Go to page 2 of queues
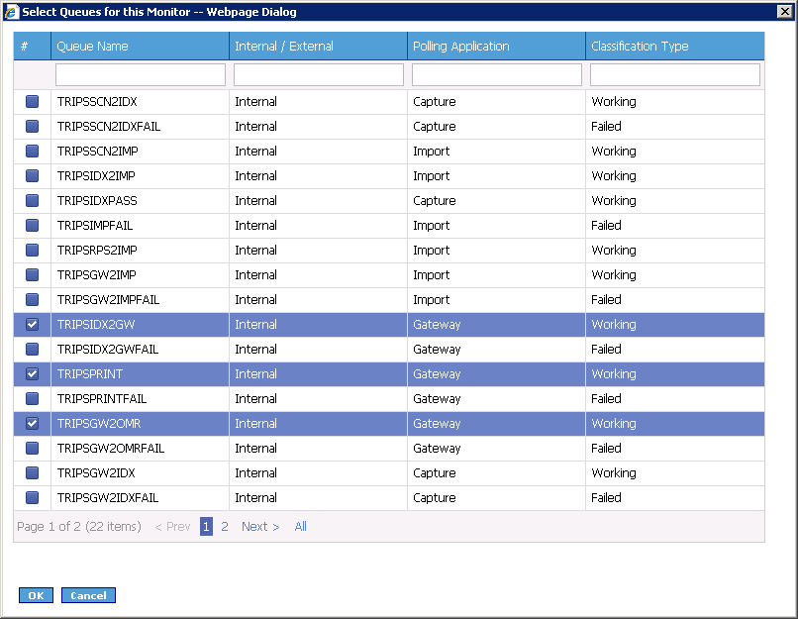 225,527
